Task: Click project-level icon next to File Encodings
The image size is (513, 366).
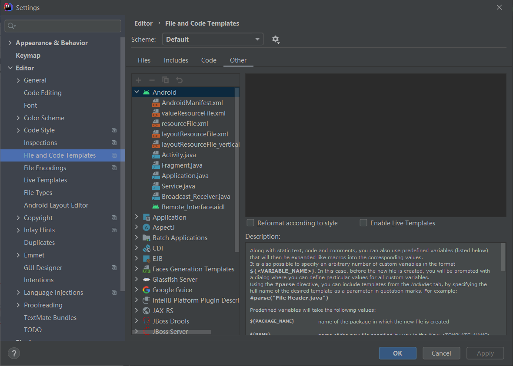Action: [114, 168]
